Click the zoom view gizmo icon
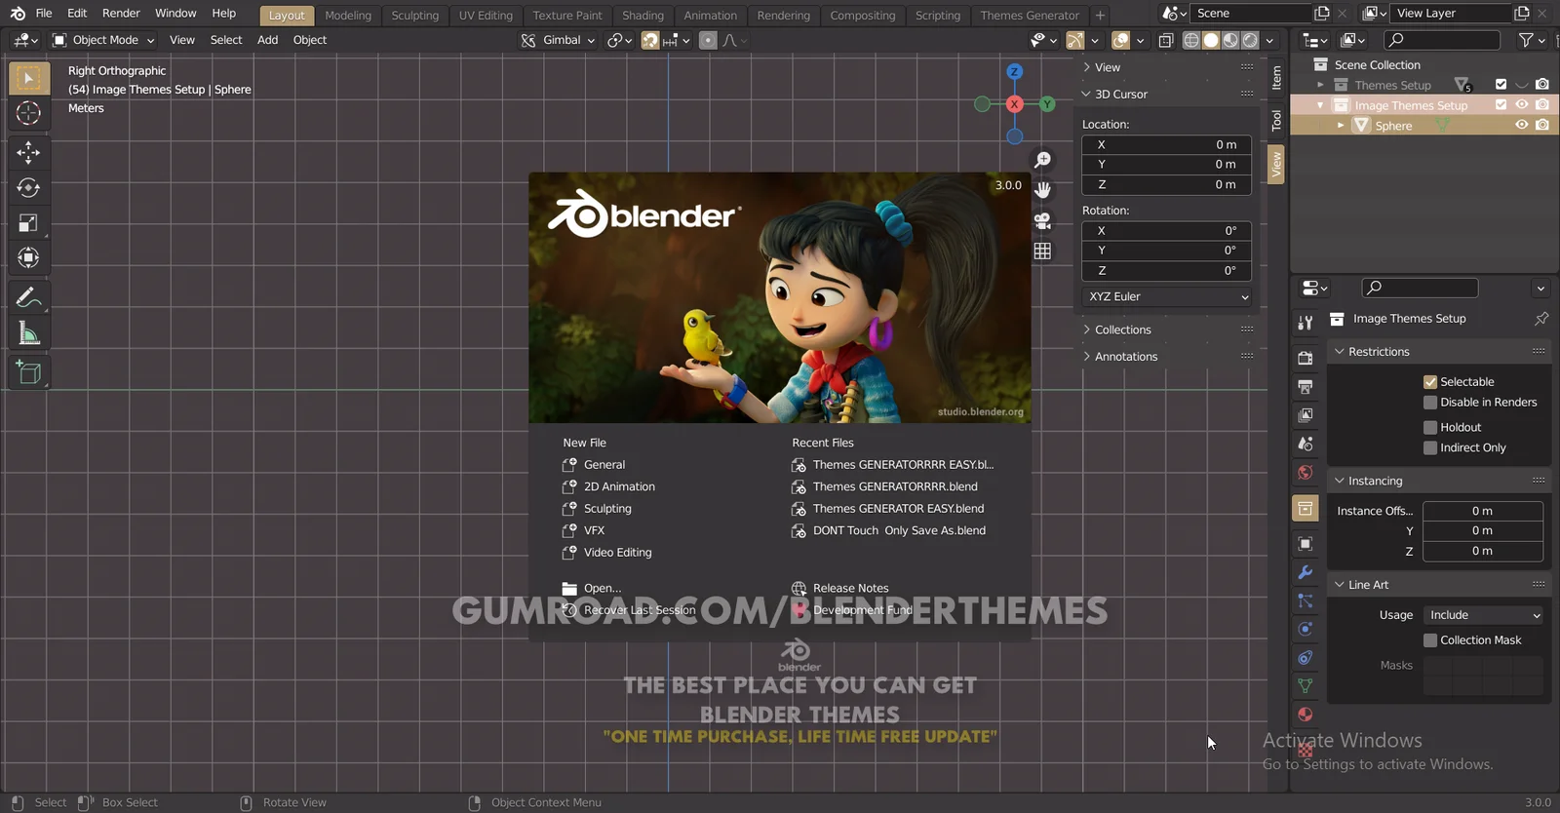Image resolution: width=1560 pixels, height=813 pixels. tap(1042, 160)
